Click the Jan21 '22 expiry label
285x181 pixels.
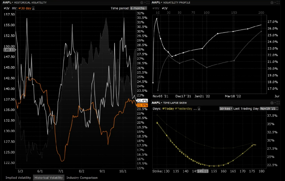[x=202, y=96]
